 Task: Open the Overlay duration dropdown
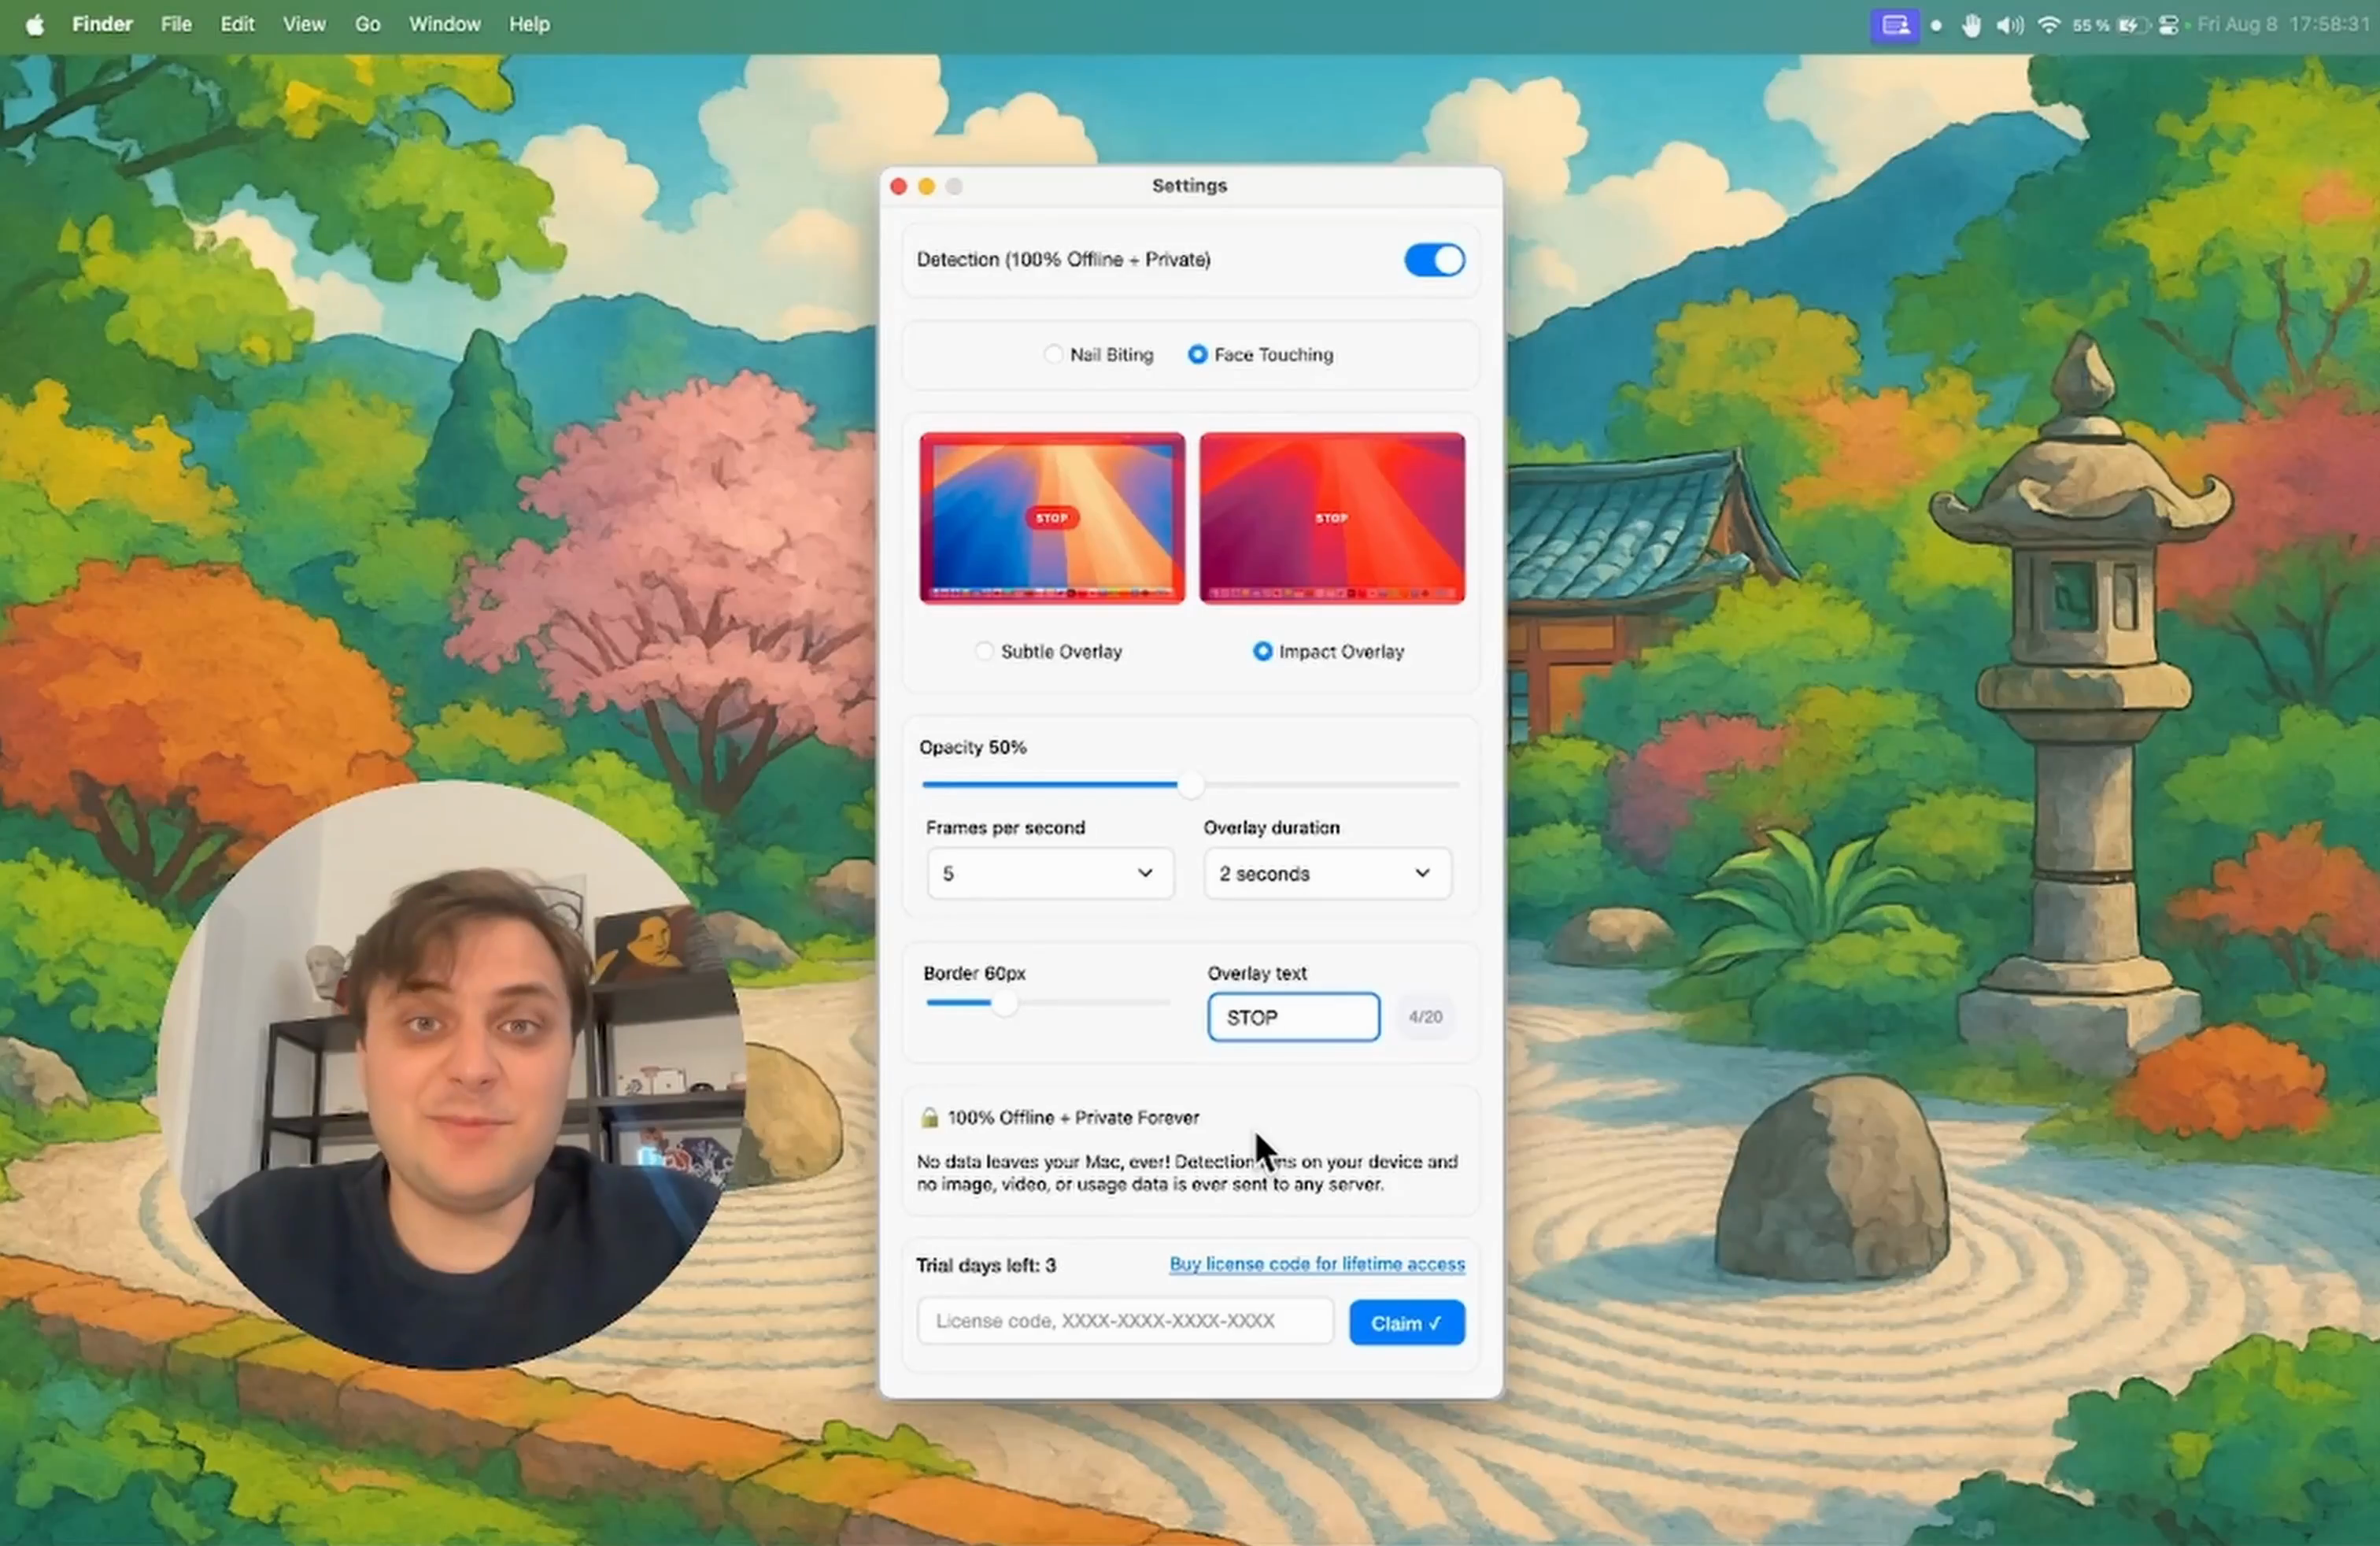coord(1327,873)
